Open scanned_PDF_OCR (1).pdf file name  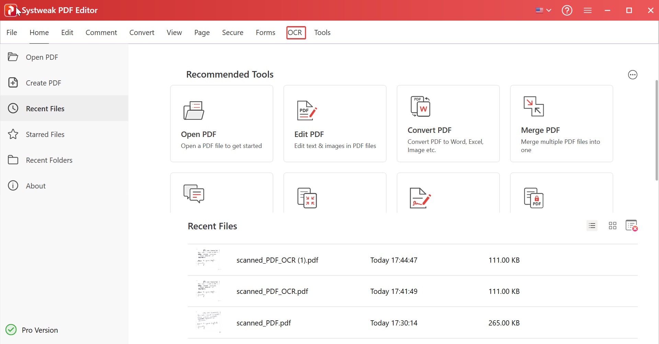pyautogui.click(x=277, y=260)
